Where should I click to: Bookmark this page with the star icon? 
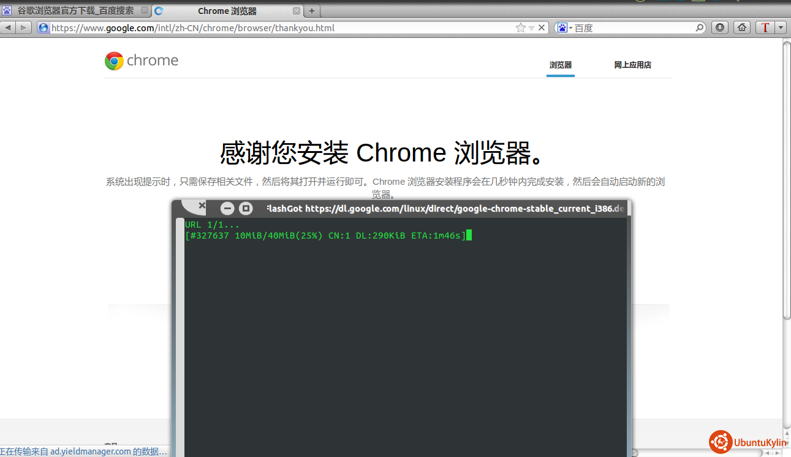(x=520, y=28)
